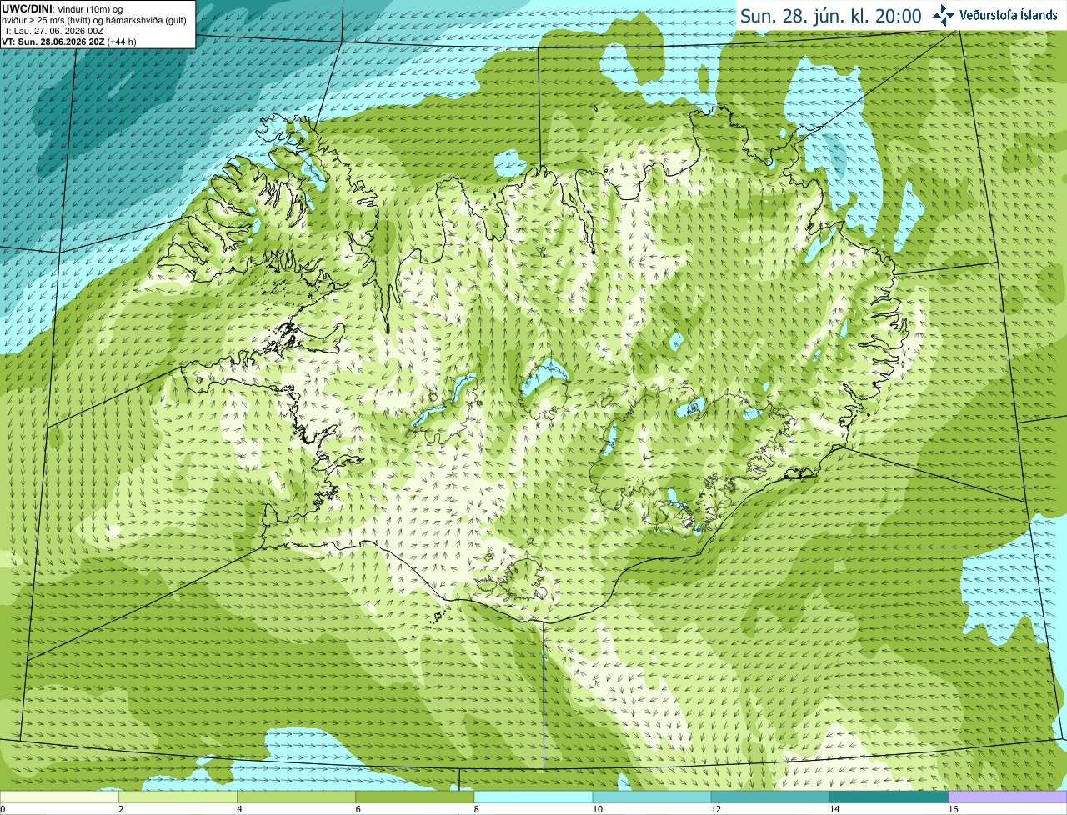Click the legend label 8
Image resolution: width=1067 pixels, height=815 pixels.
point(477,809)
